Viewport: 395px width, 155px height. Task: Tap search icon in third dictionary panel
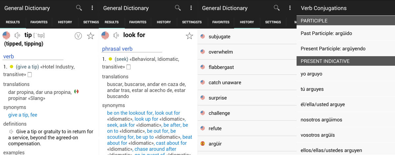pyautogui.click(x=277, y=8)
